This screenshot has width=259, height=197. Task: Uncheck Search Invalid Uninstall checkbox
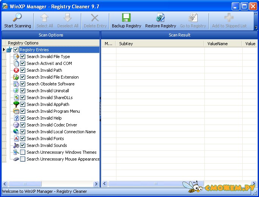click(x=23, y=91)
